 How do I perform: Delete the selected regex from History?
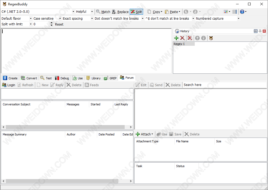coord(182,38)
